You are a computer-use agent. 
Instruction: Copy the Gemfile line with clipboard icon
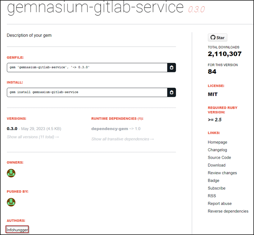[171, 67]
